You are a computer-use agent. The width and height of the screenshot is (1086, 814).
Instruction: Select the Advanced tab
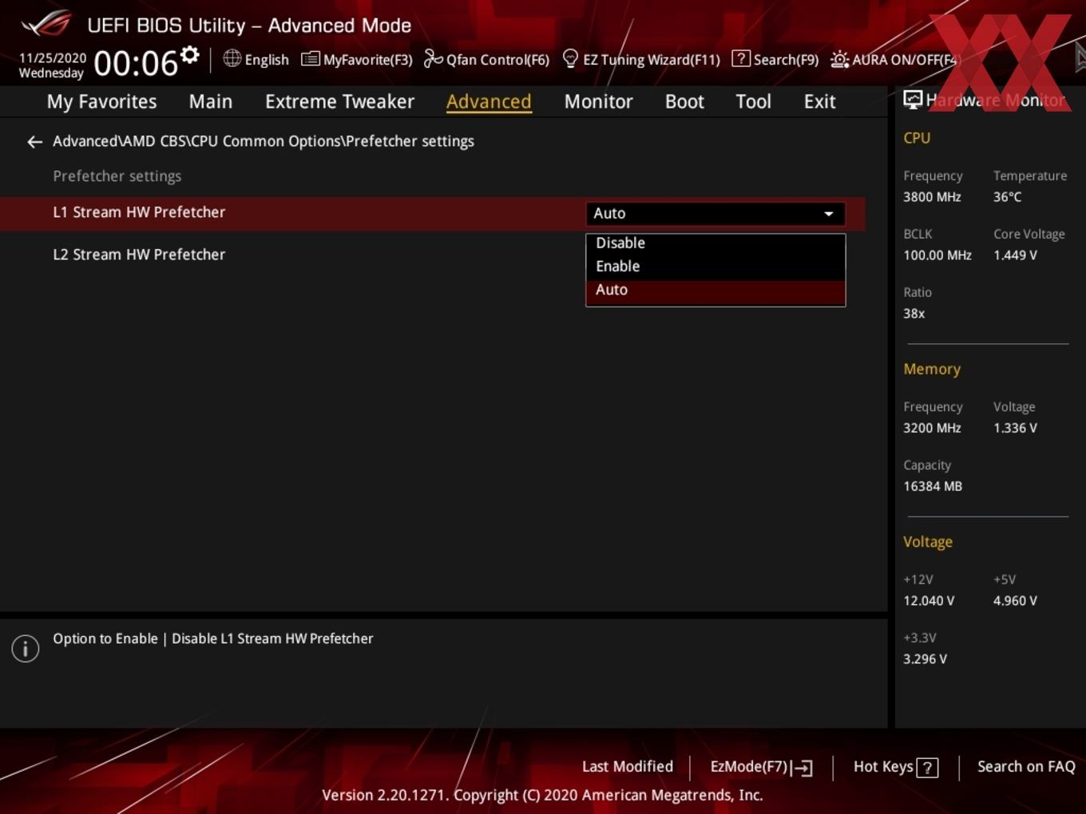click(489, 101)
